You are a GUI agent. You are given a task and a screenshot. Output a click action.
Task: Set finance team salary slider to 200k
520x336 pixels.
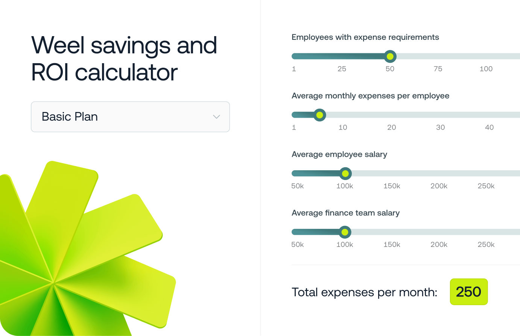click(x=439, y=232)
